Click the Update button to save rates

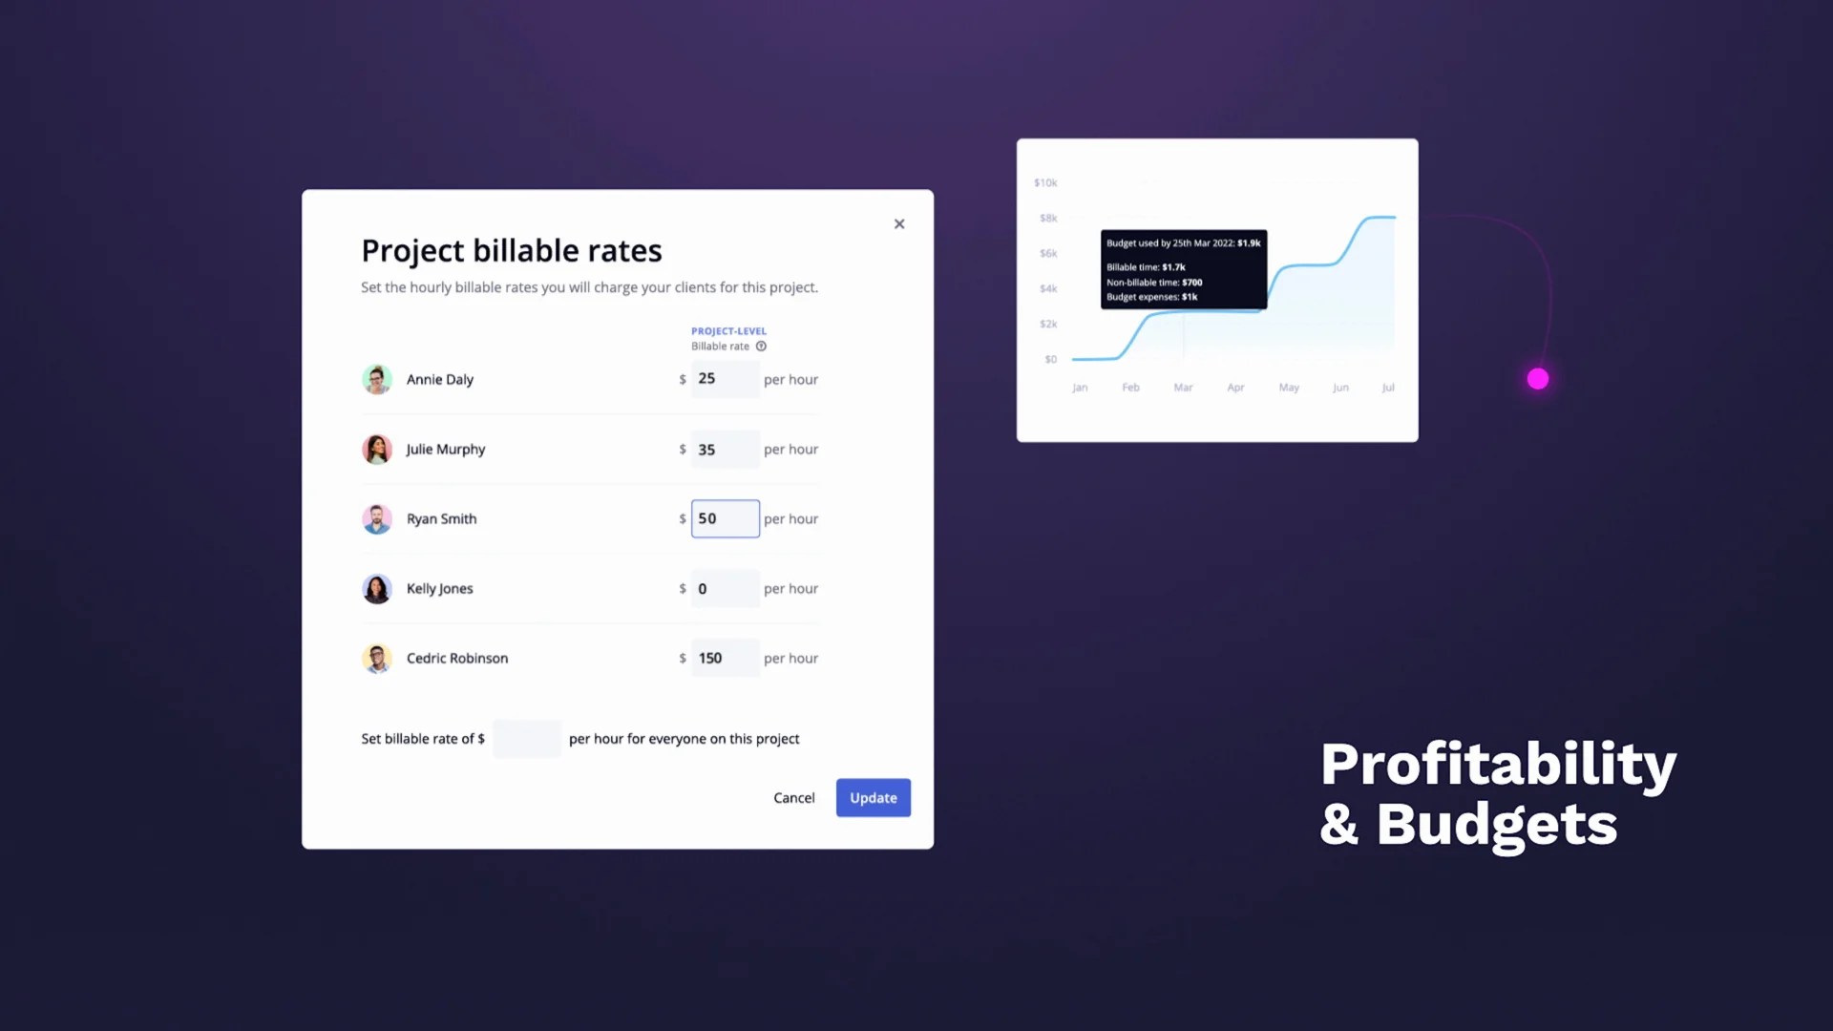[874, 797]
